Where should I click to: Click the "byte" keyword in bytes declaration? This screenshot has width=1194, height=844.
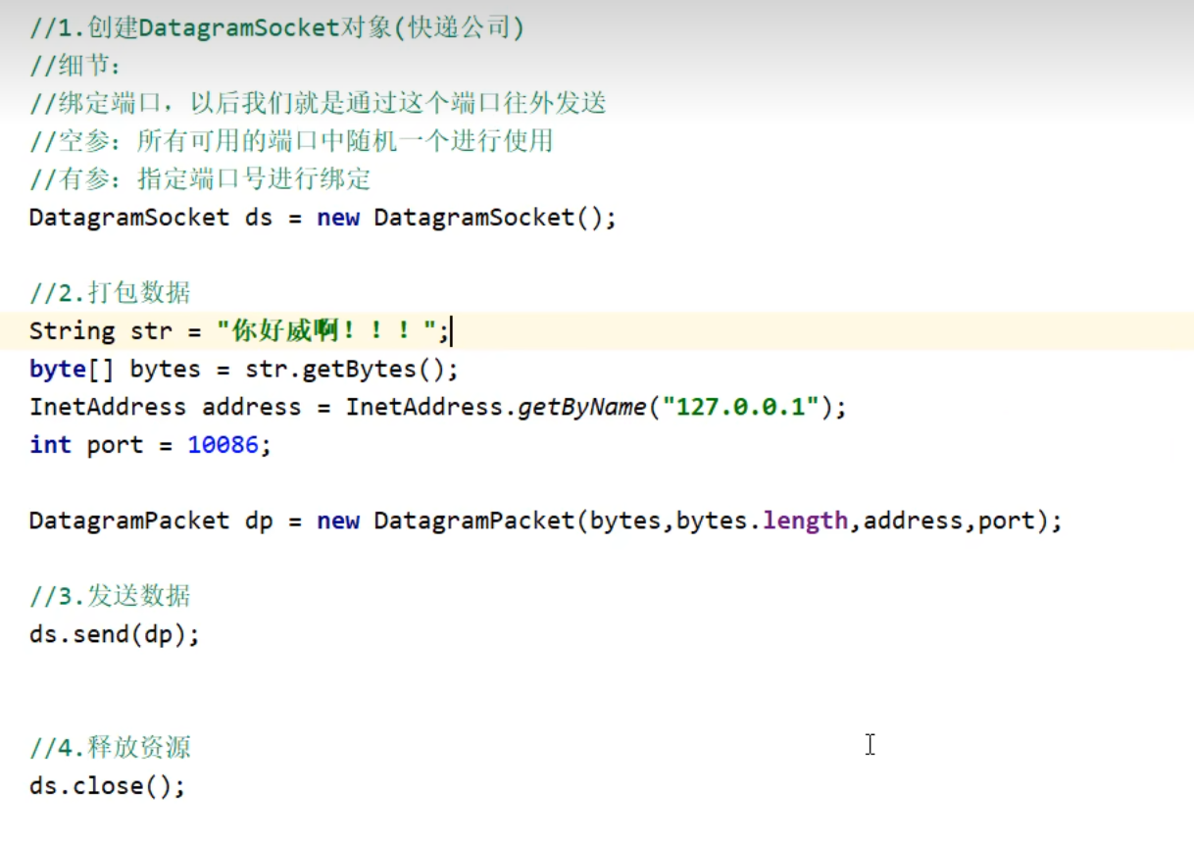click(57, 370)
